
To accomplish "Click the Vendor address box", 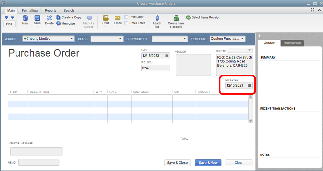I will point(193,65).
